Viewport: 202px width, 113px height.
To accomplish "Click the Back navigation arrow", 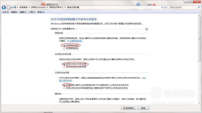I will point(4,8).
